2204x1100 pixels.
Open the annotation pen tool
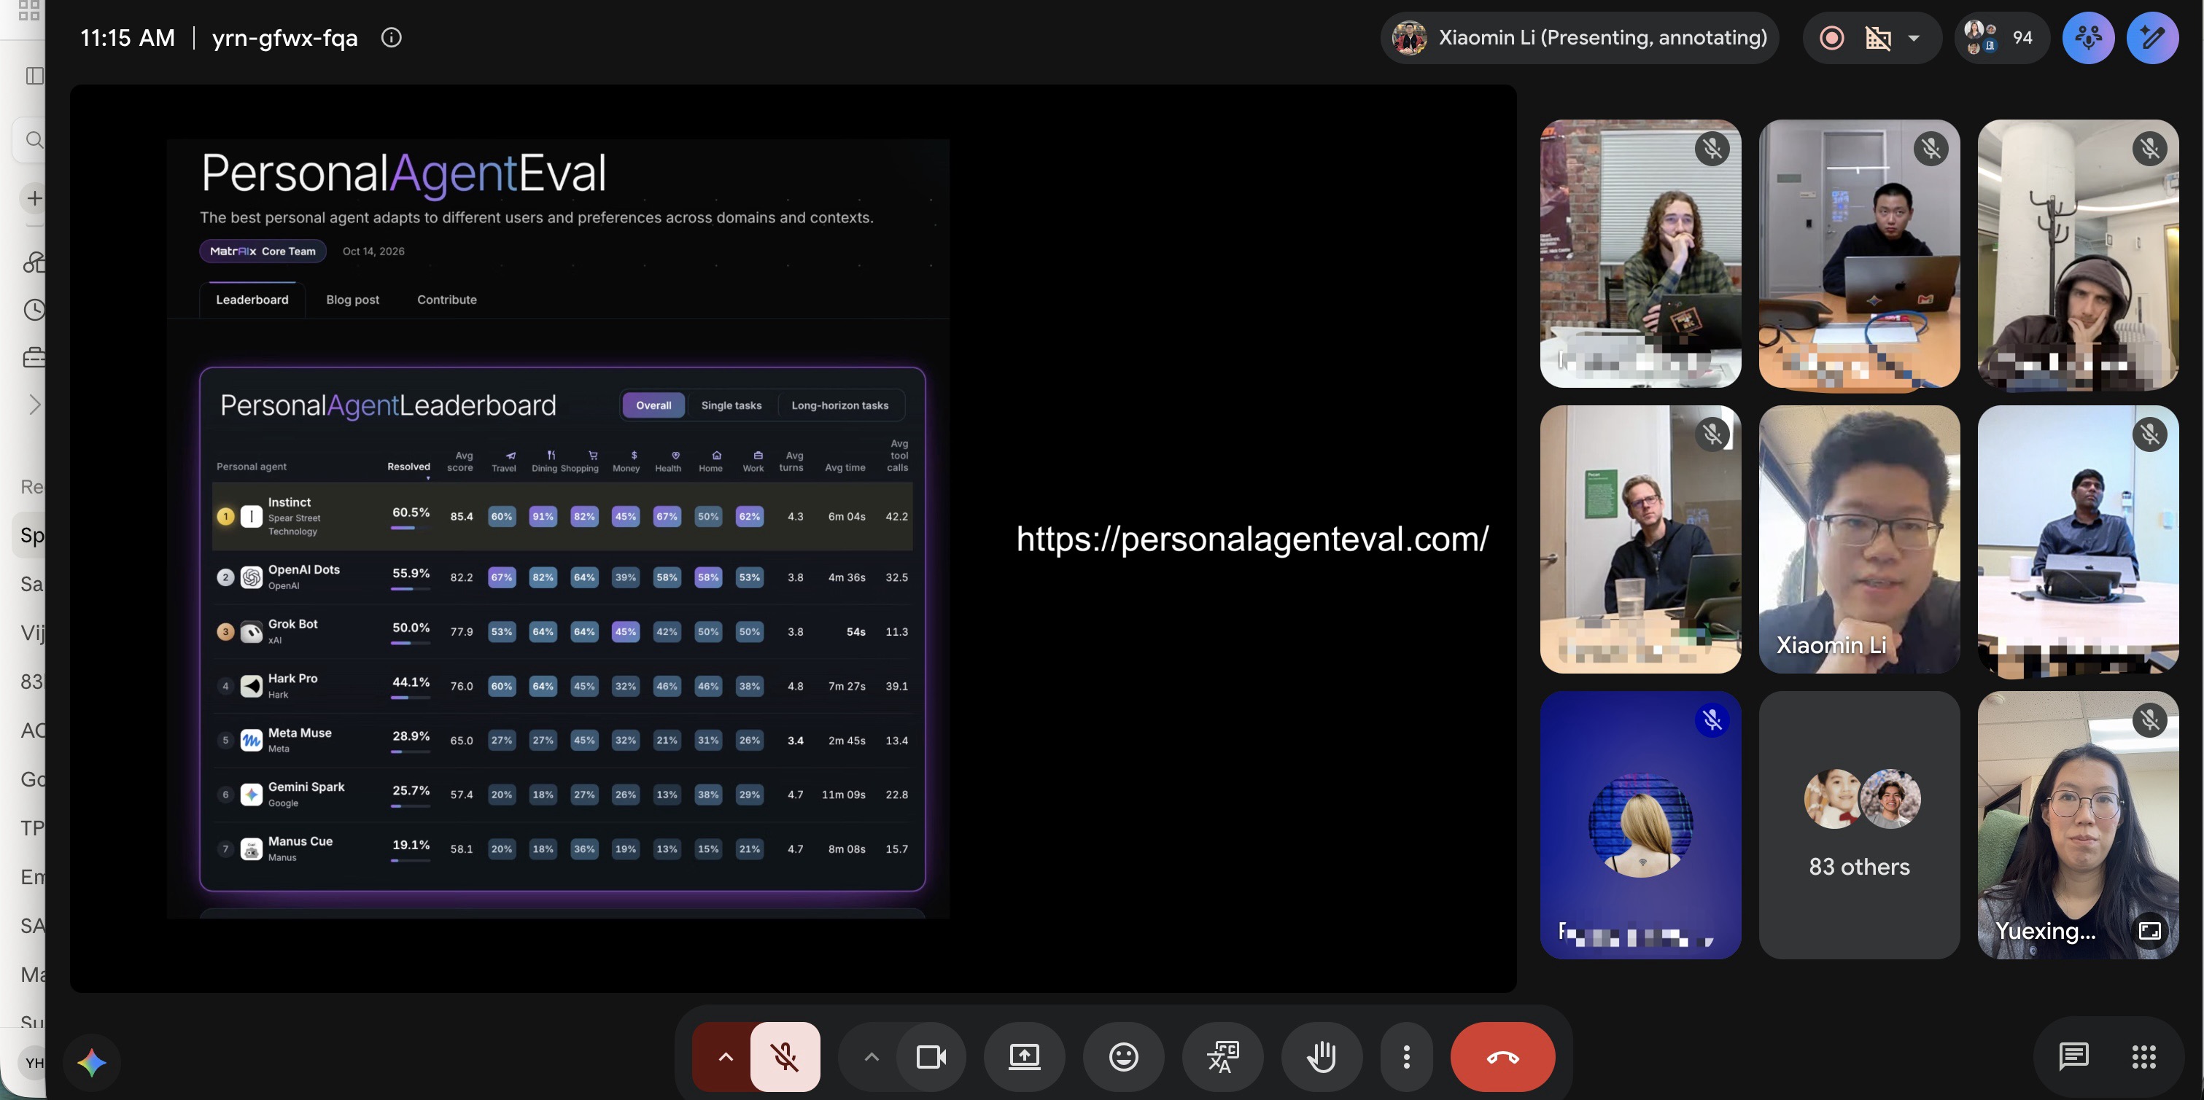coord(2153,38)
